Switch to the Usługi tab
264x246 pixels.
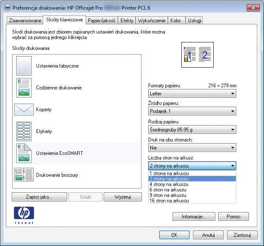coord(194,21)
